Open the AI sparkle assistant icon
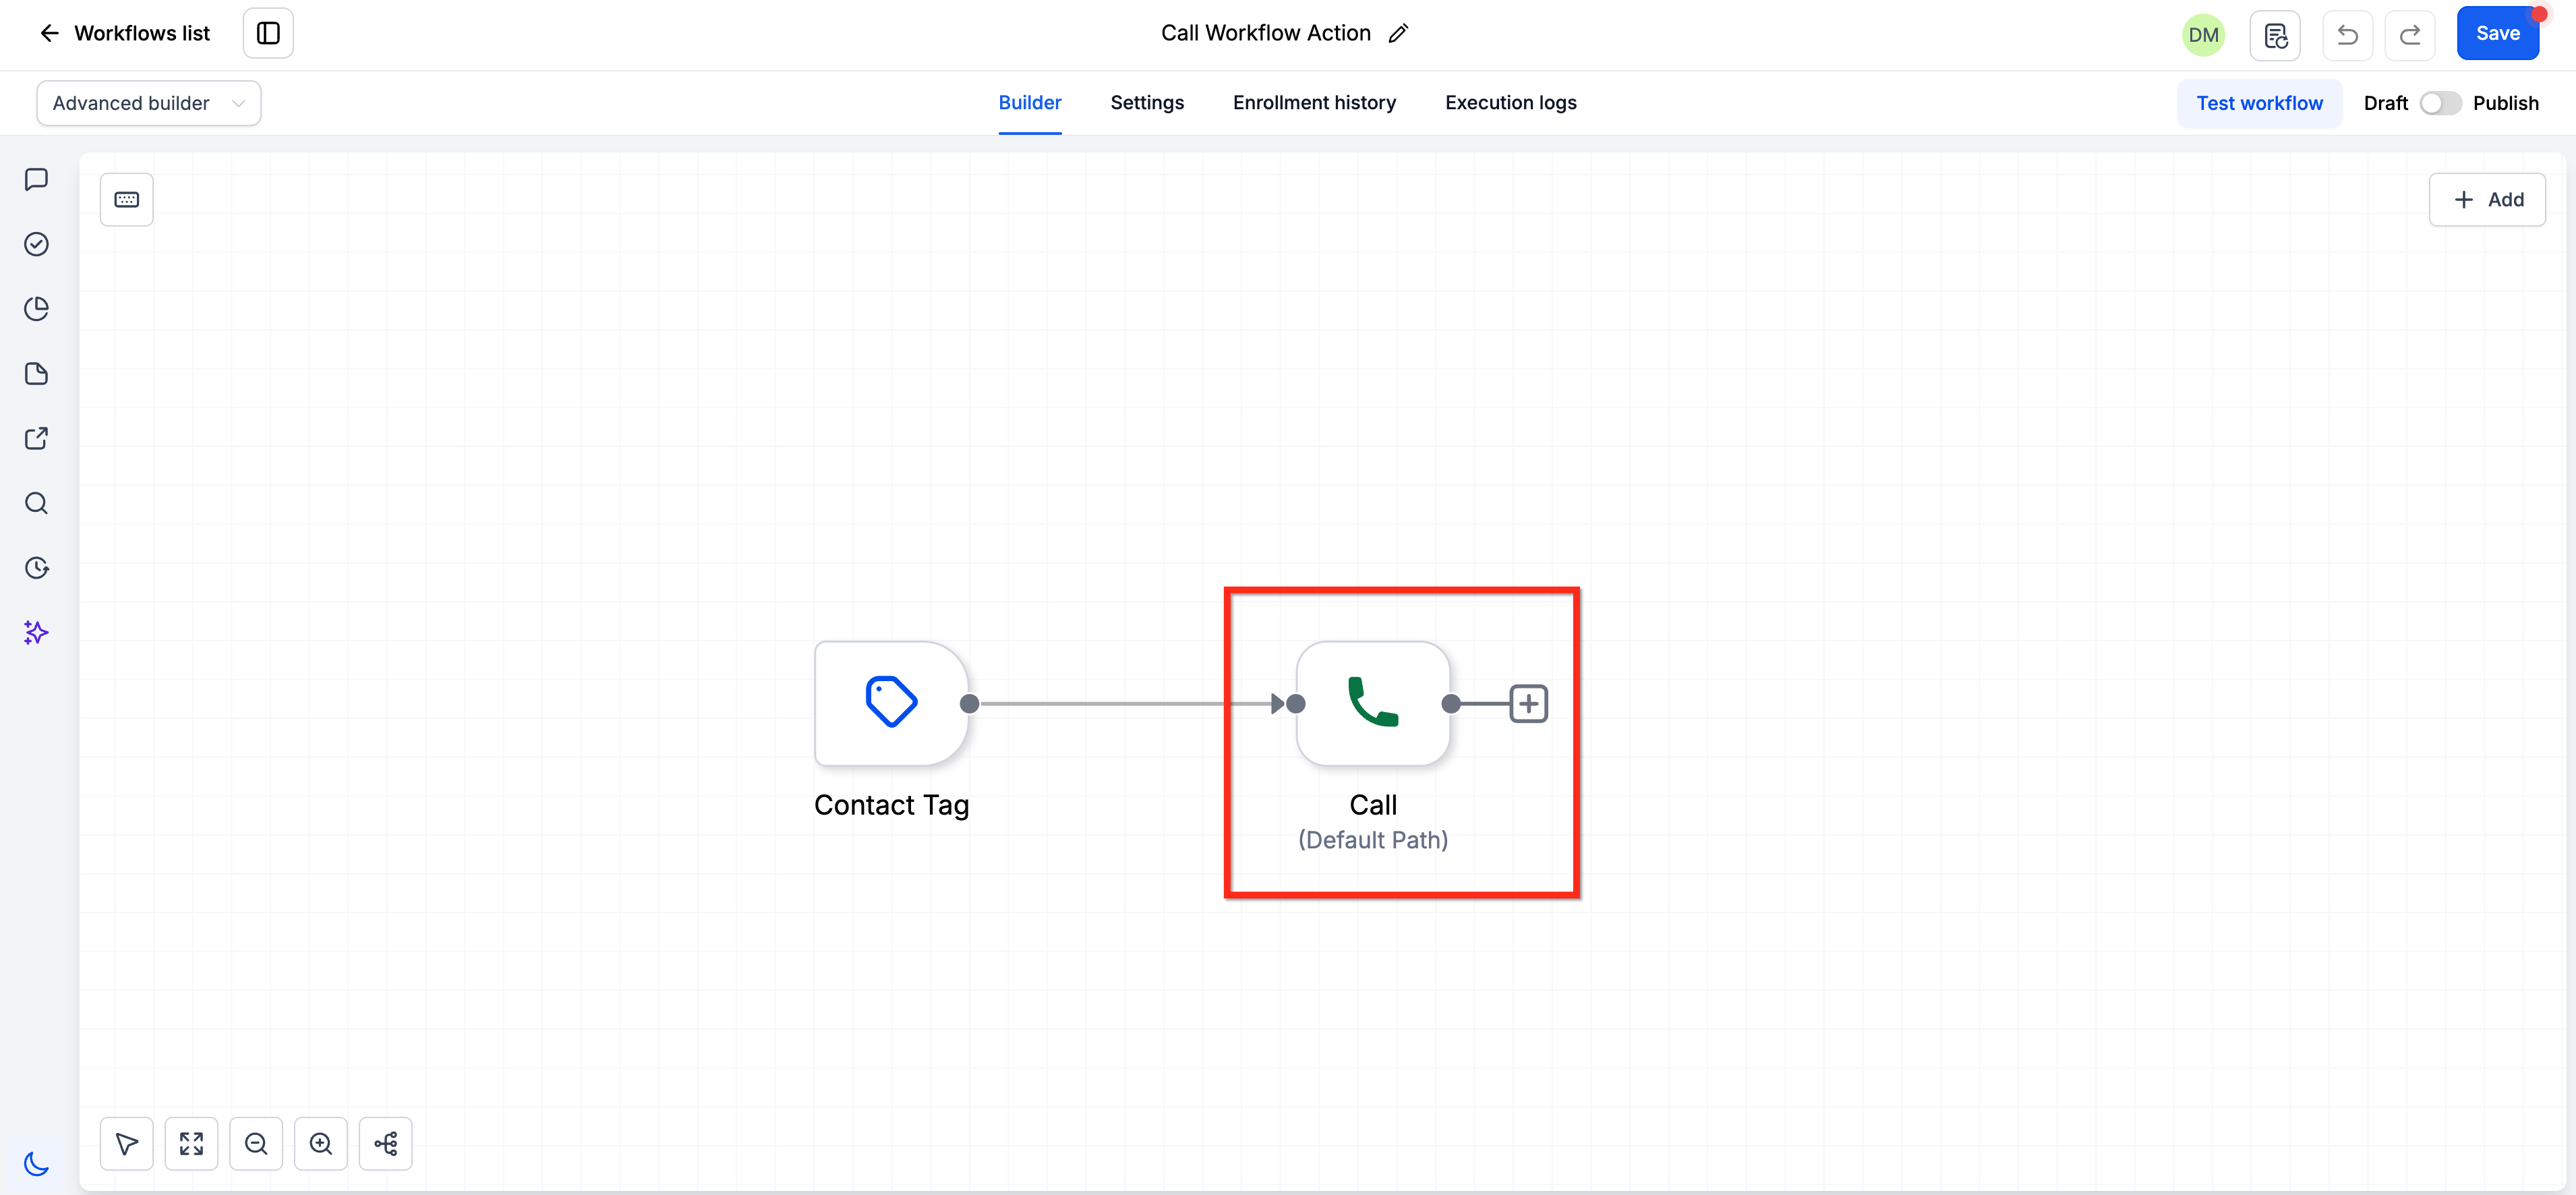The height and width of the screenshot is (1195, 2576). click(x=36, y=632)
